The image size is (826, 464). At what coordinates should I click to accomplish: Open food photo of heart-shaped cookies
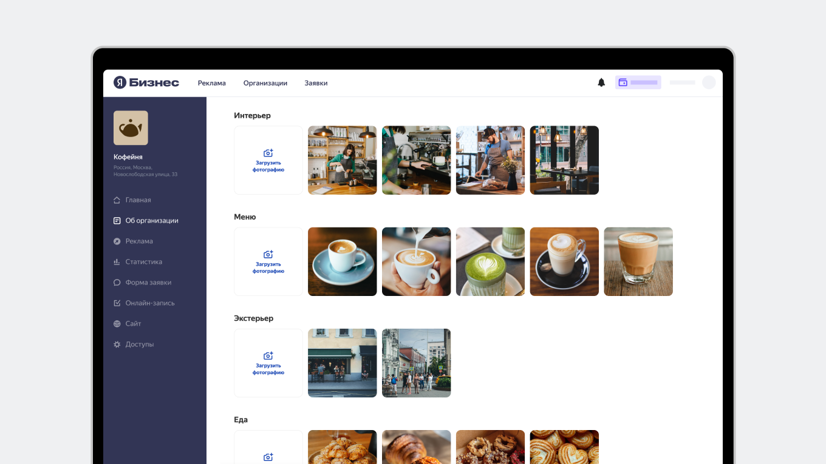click(x=564, y=447)
